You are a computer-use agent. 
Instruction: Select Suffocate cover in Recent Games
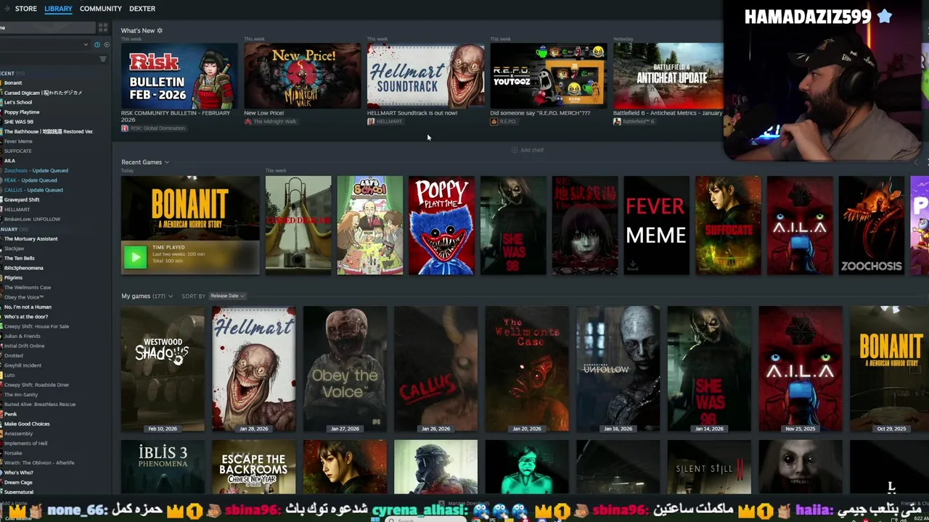[728, 225]
